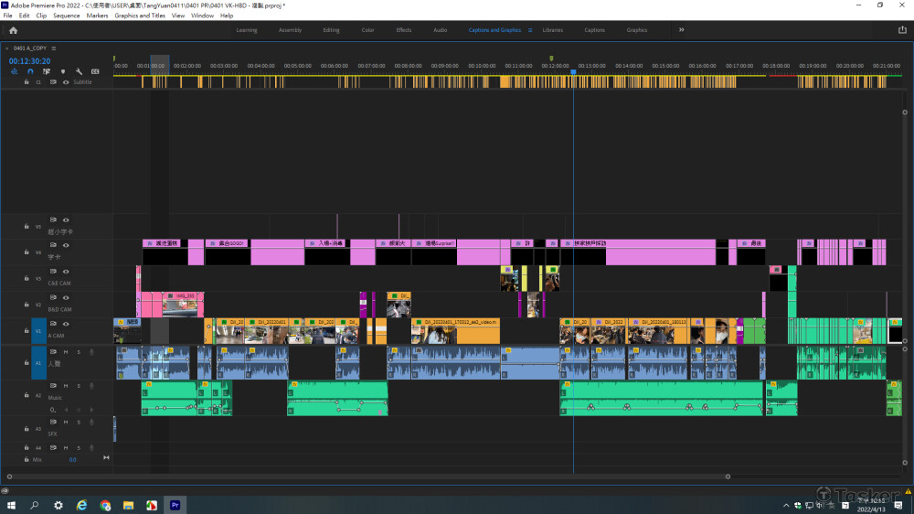Solo the A1 audio track

point(78,351)
